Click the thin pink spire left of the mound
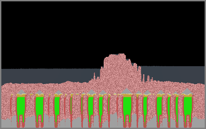 pos(94,76)
